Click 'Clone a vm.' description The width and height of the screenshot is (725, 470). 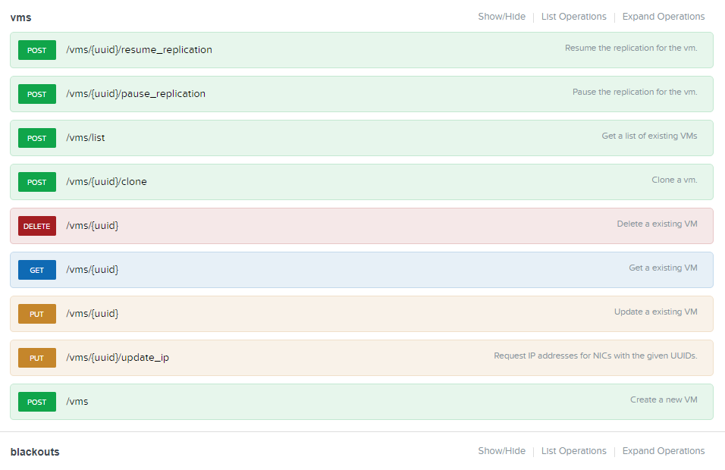(674, 180)
